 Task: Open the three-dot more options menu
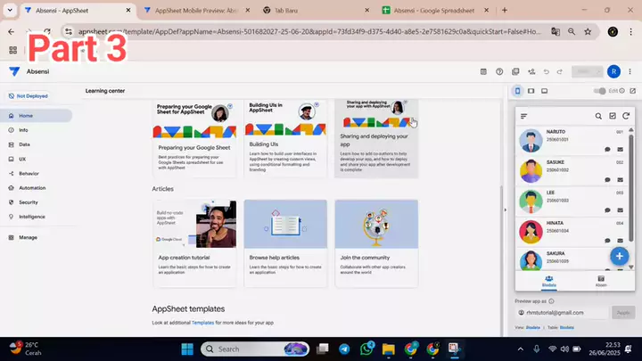coord(631,71)
